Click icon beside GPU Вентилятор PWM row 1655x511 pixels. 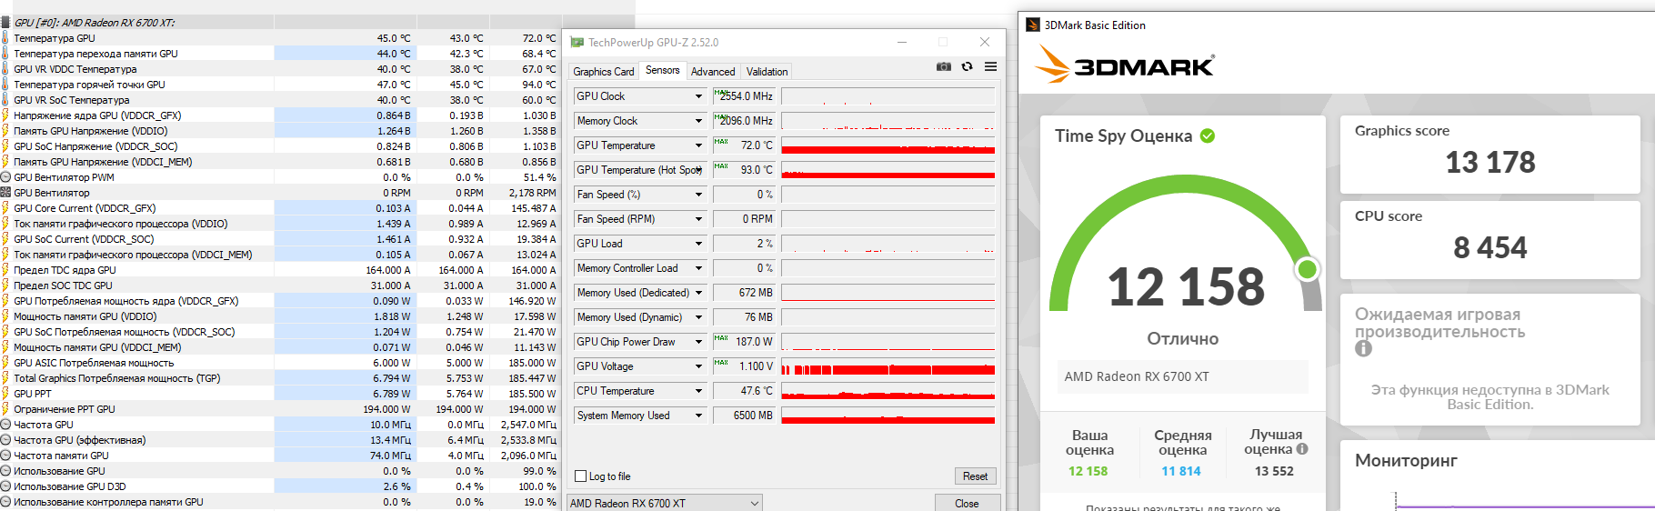(5, 177)
